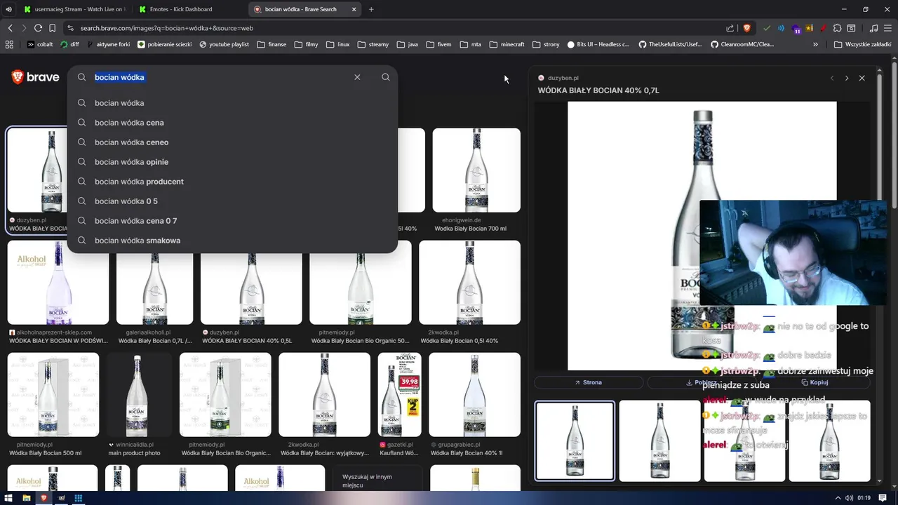
Task: Open the Windows Start button
Action: (8, 498)
